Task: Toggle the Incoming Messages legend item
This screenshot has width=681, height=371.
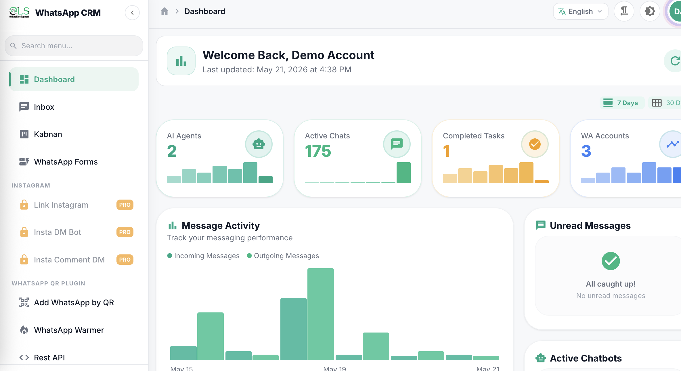Action: pos(203,256)
